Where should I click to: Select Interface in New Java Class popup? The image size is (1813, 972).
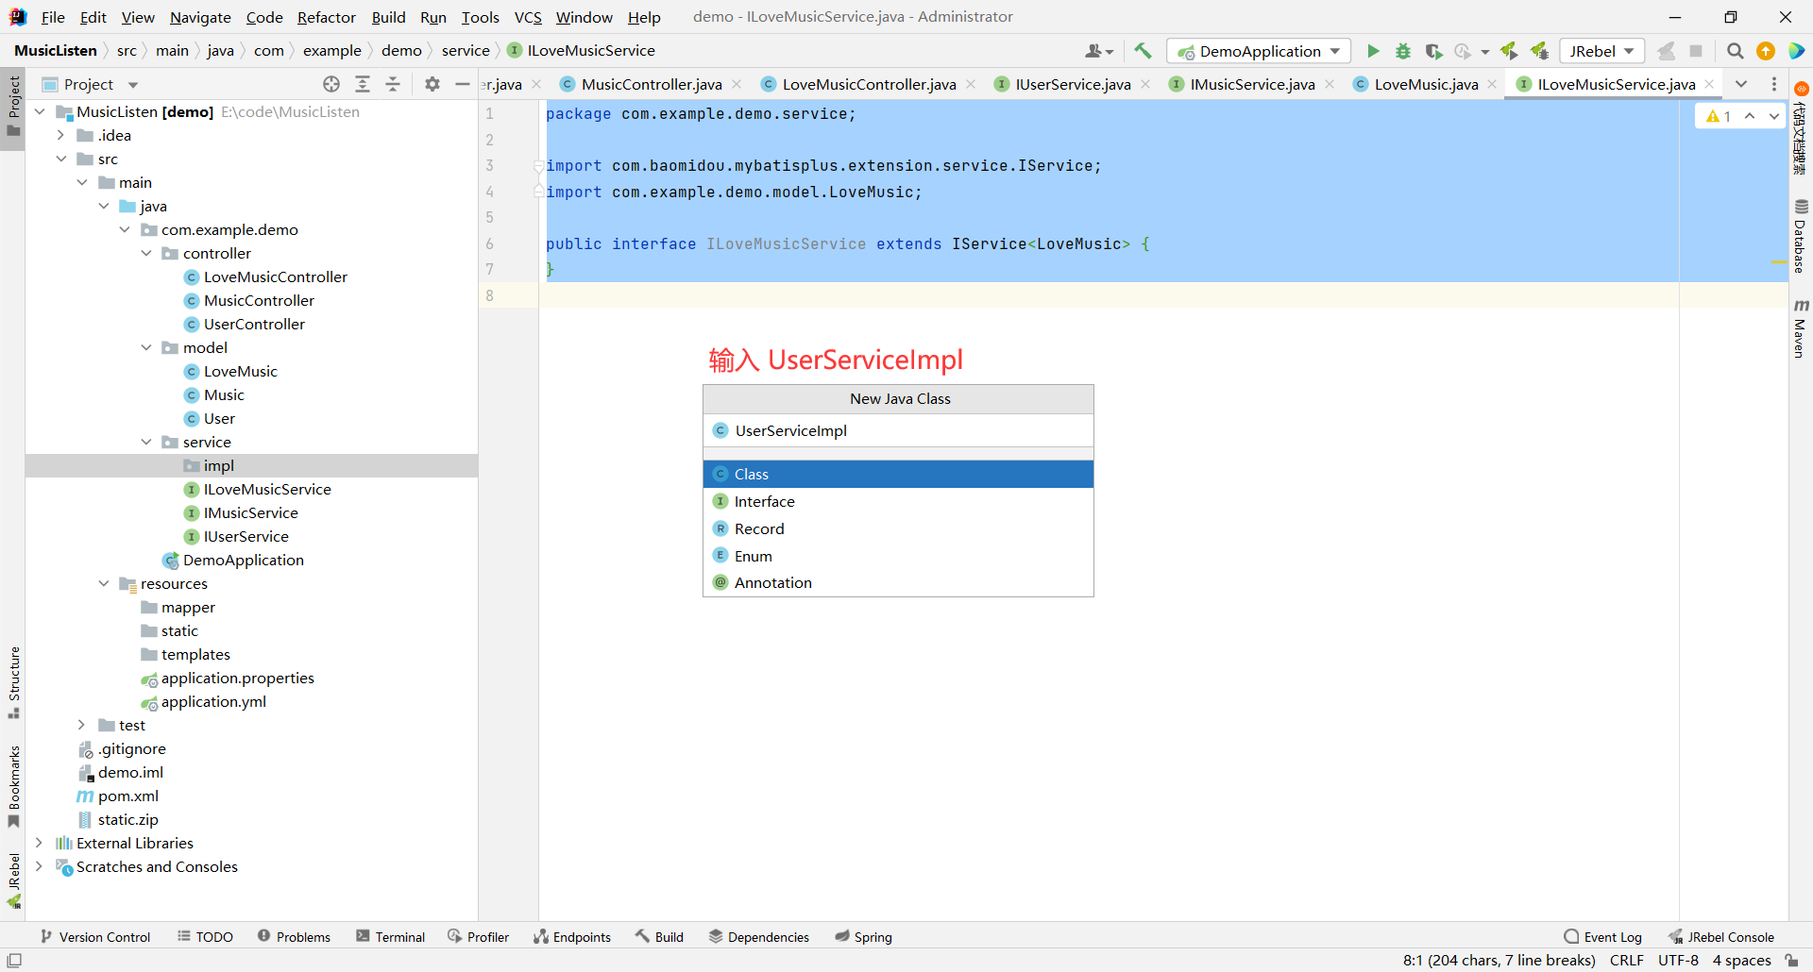764,501
